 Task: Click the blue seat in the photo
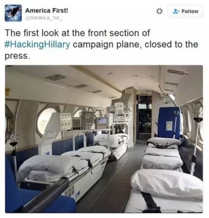pyautogui.click(x=169, y=123)
